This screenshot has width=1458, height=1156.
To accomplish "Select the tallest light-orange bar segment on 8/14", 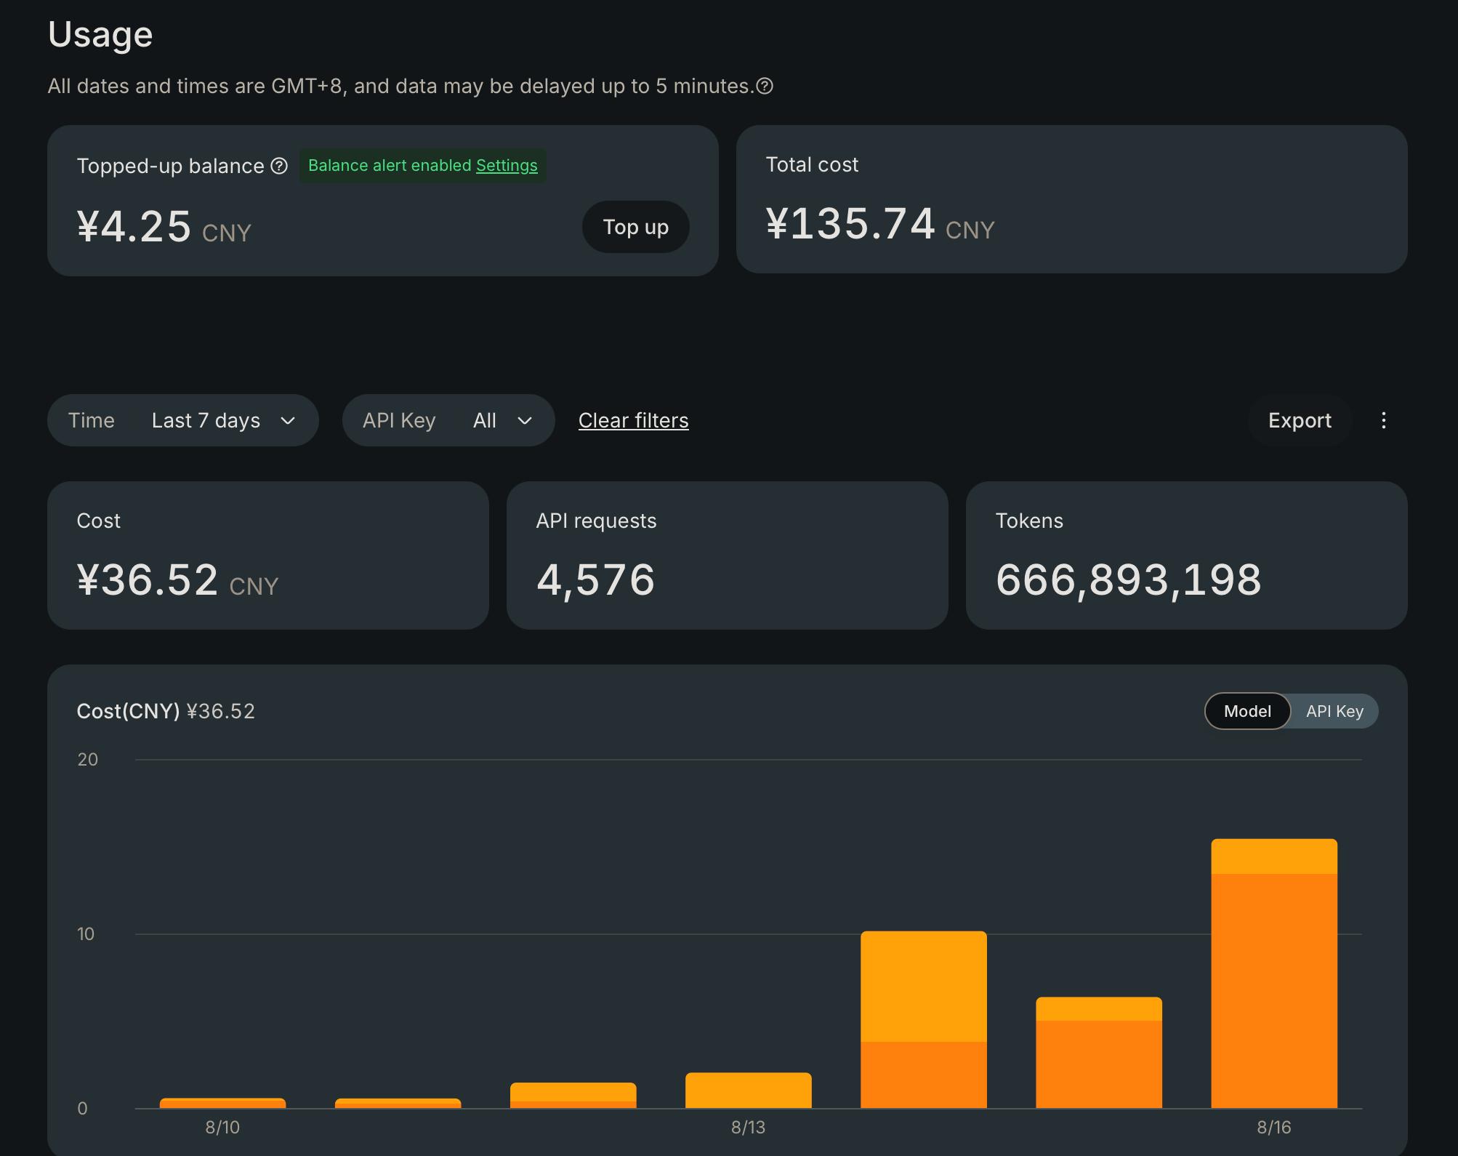I will point(924,987).
